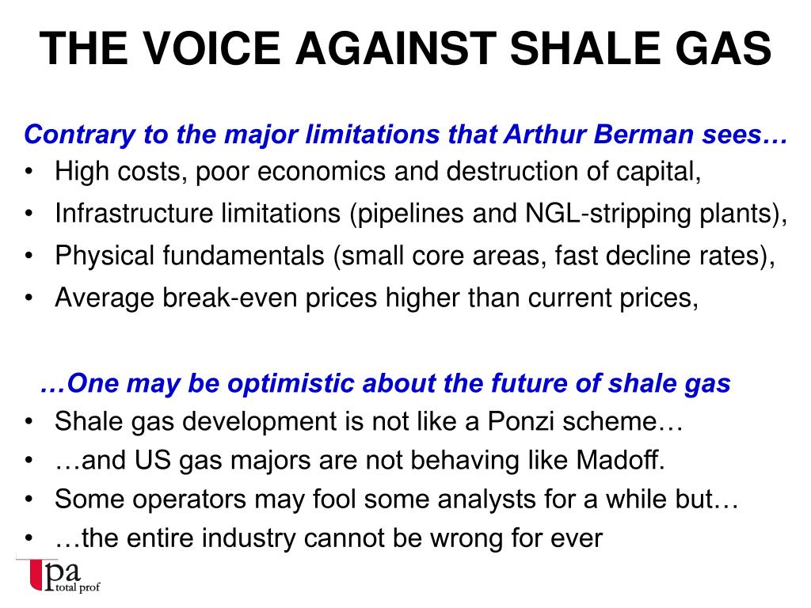Click the Ponzi scheme bullet line
This screenshot has height=608, width=811.
tap(369, 421)
